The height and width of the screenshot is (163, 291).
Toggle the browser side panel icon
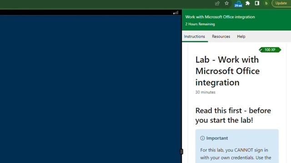257,3
